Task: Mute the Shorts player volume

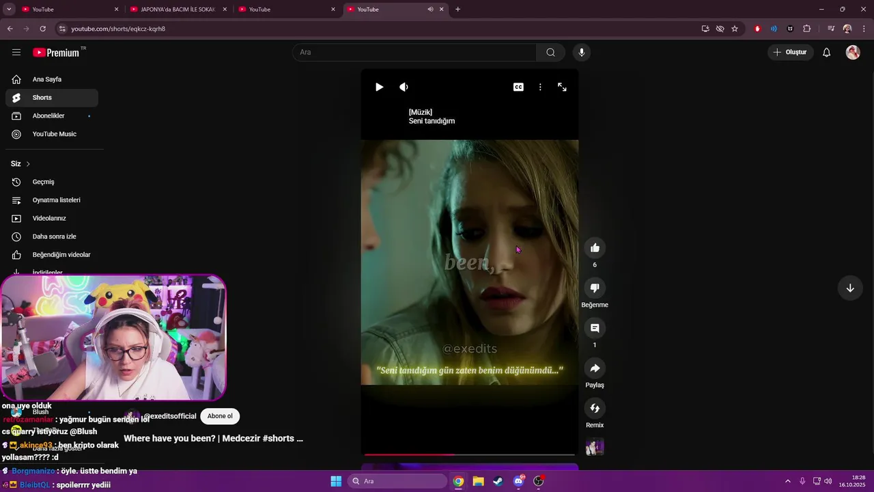Action: (x=404, y=87)
